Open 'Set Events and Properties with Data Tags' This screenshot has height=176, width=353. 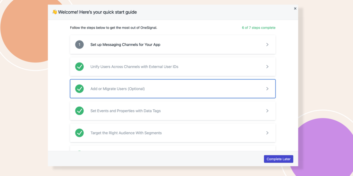125,111
